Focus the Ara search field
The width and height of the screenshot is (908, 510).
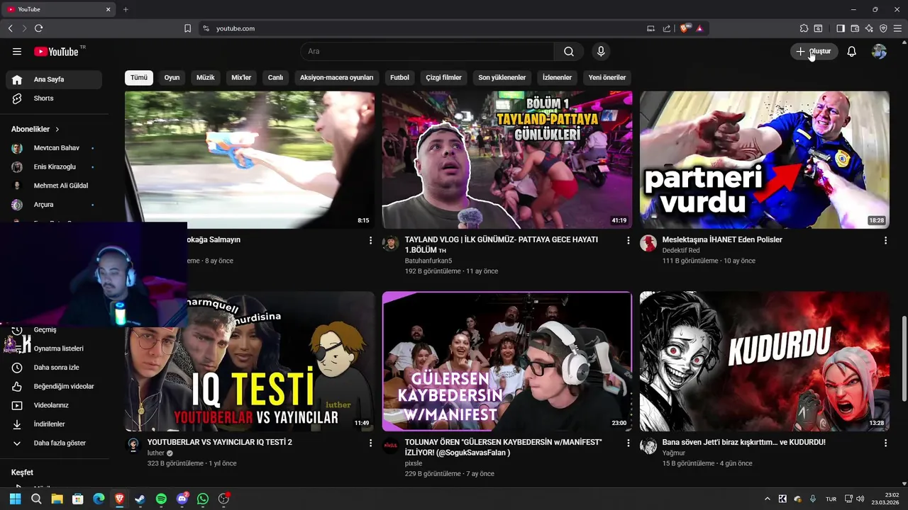[x=427, y=51]
